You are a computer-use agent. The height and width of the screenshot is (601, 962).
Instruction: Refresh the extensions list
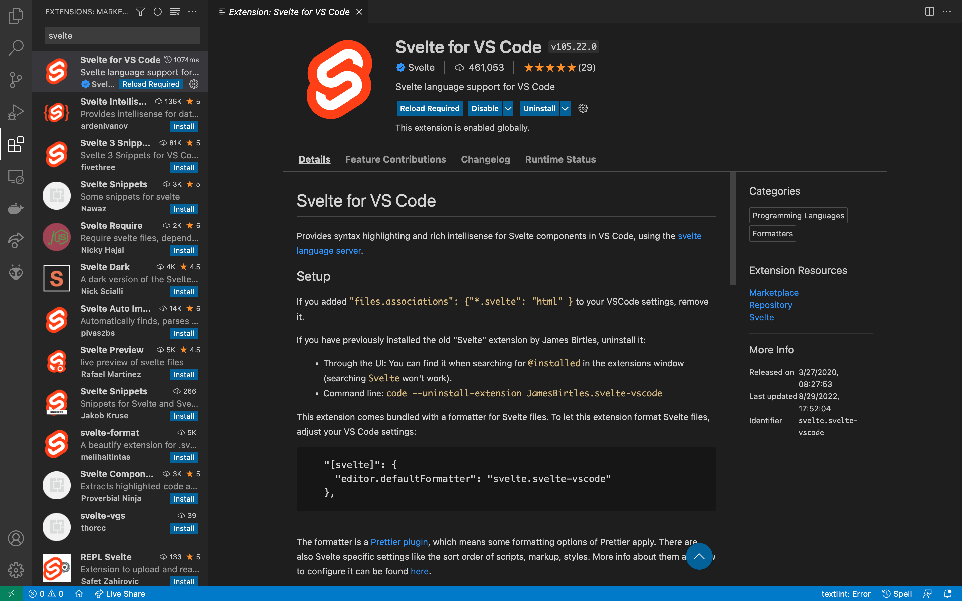click(157, 12)
